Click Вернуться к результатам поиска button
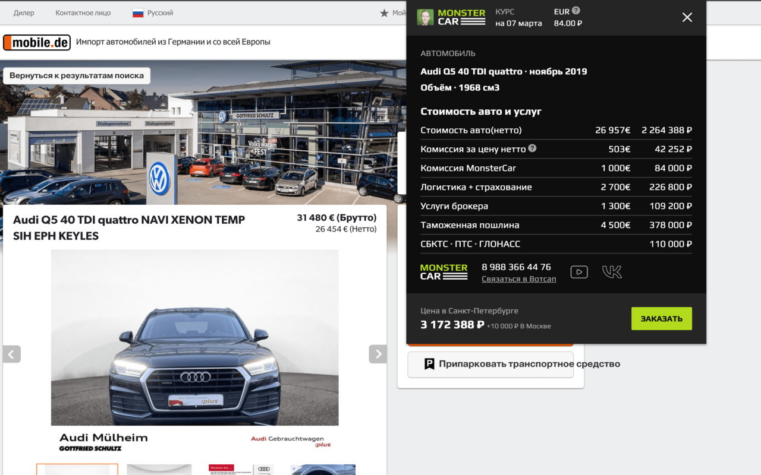 pyautogui.click(x=77, y=76)
